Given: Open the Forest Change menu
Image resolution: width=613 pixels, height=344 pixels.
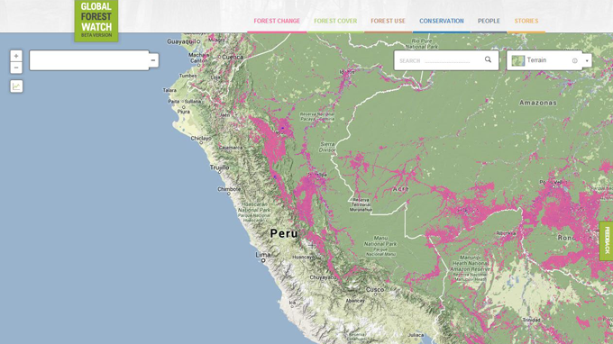Looking at the screenshot, I should 277,21.
